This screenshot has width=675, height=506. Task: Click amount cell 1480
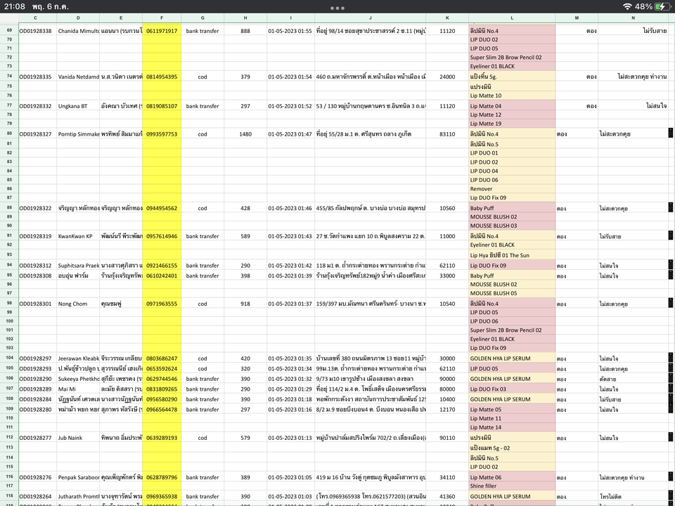click(x=245, y=134)
